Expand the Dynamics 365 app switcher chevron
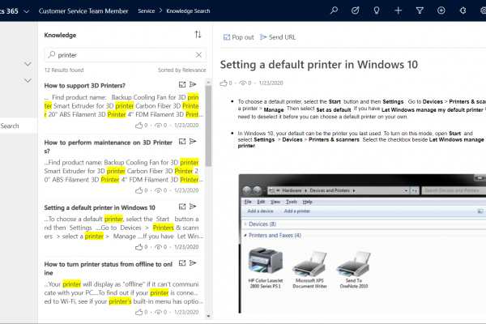Viewport: 486px width, 324px height. point(27,11)
